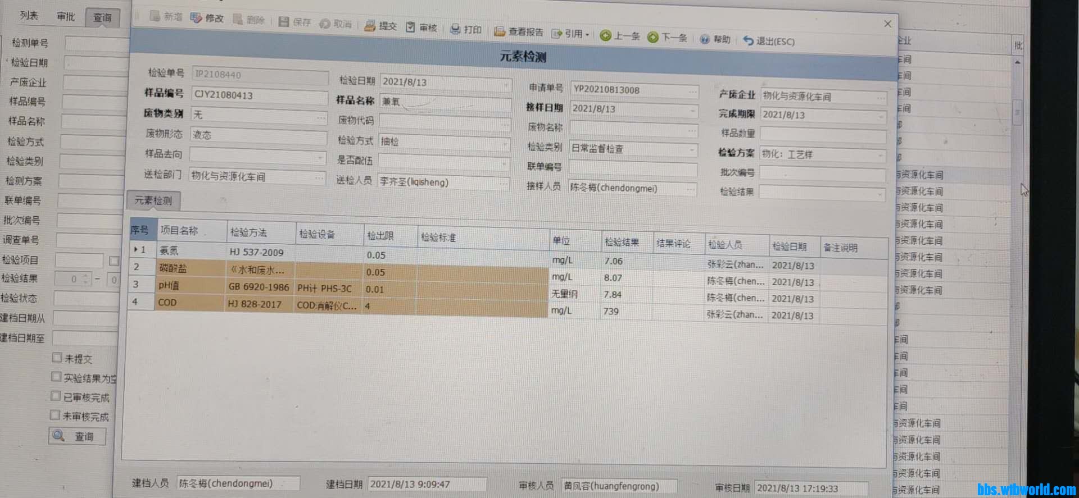
Task: Click the 检验结果 numeric stepper in query panel
Action: (x=86, y=279)
